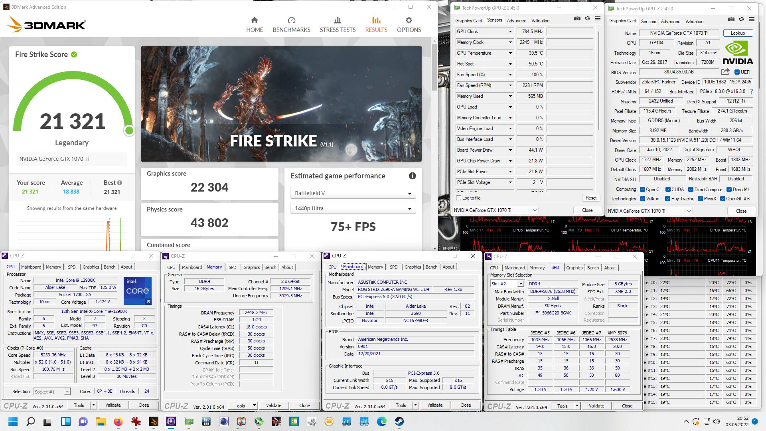Viewport: 766px width, 431px height.
Task: Toggle the Vulkan technologies checkbox
Action: pyautogui.click(x=642, y=199)
